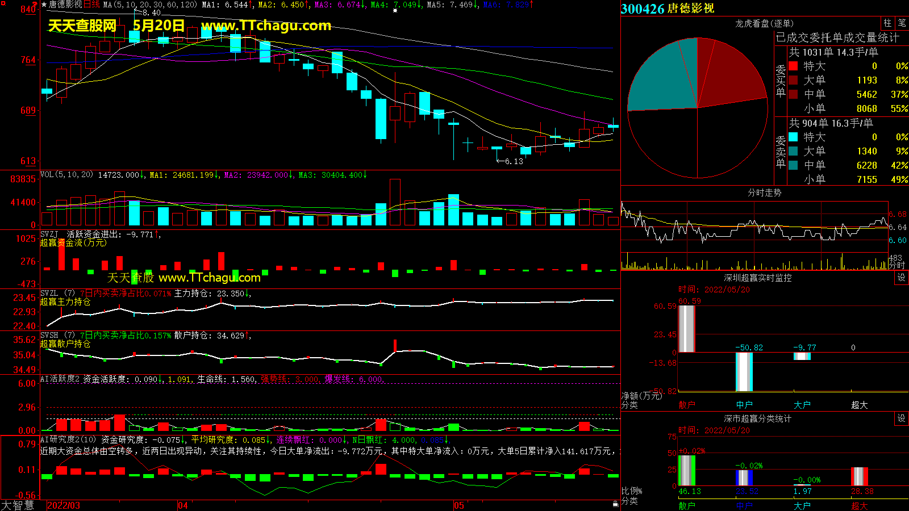
Task: Click the 05 month marker on time axis
Action: tap(459, 505)
